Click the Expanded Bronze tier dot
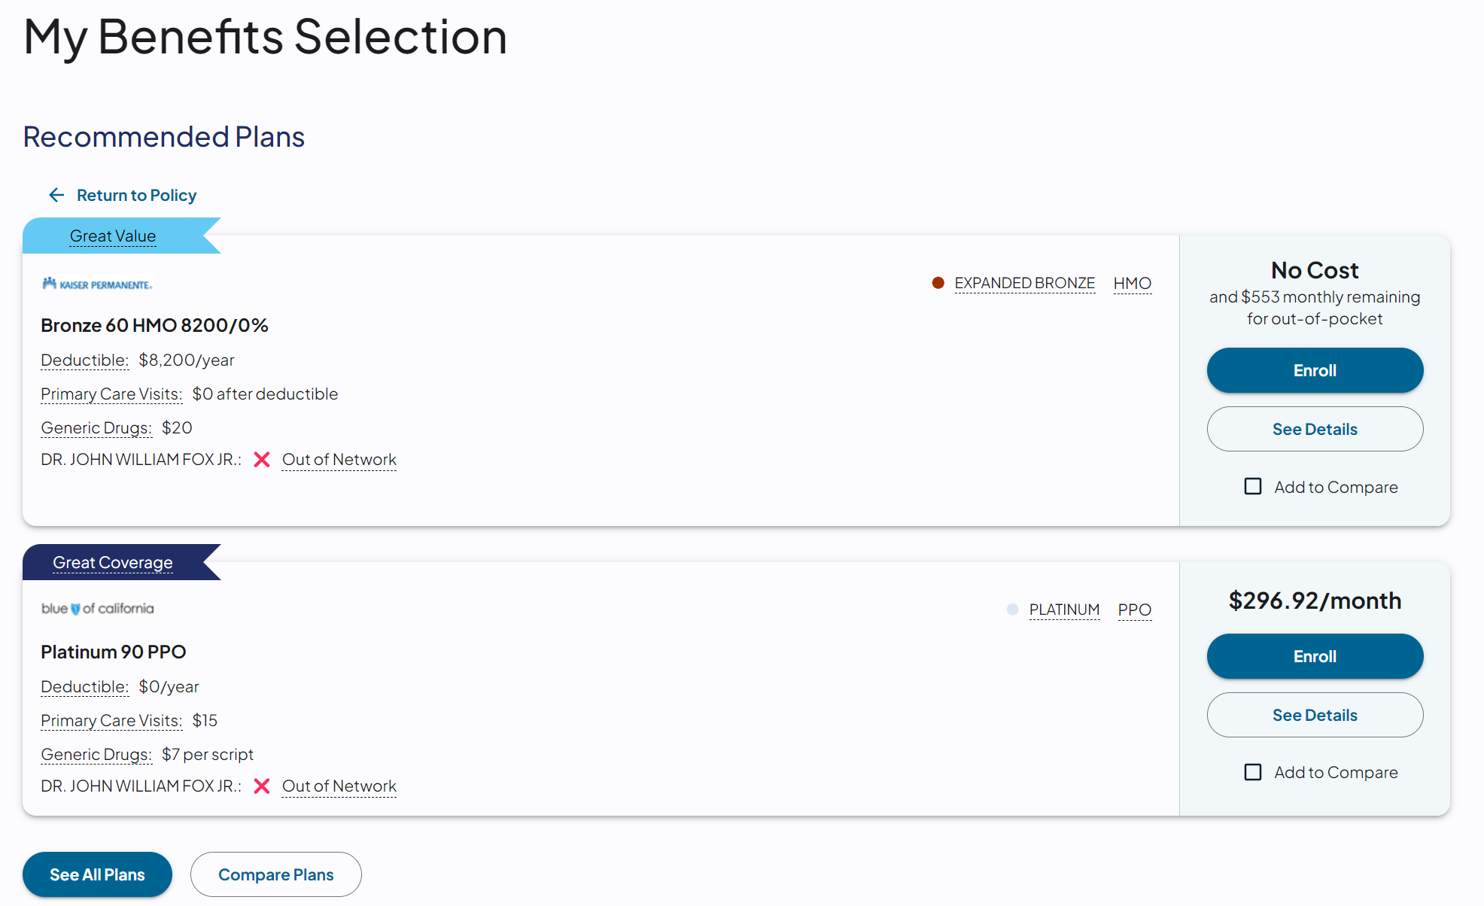This screenshot has height=906, width=1484. [x=938, y=283]
